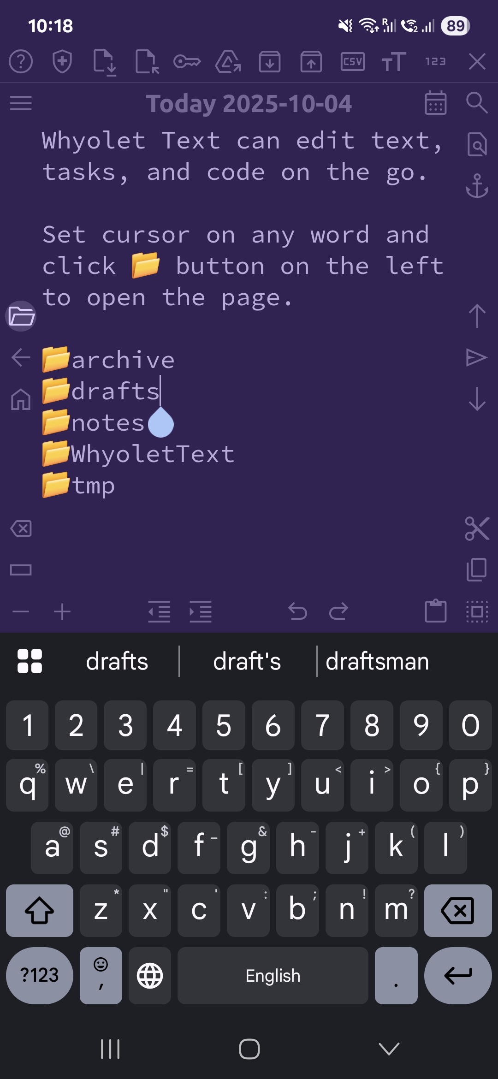Screen dimensions: 498x1079
Task: Toggle the 123 line numbers option
Action: pos(435,62)
